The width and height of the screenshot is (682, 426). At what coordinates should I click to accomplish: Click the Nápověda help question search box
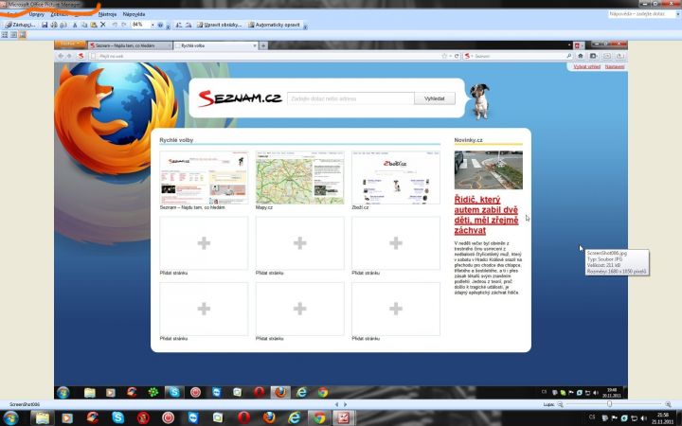click(640, 14)
